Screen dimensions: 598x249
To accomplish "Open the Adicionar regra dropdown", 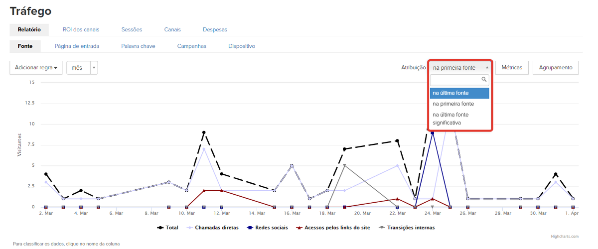I will (36, 68).
